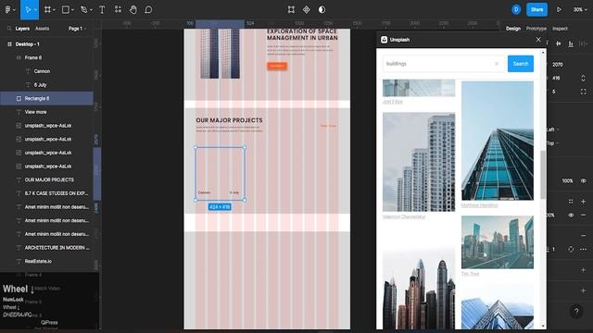
Task: Collapse the Desktop - 1 frame
Action: click(9, 44)
